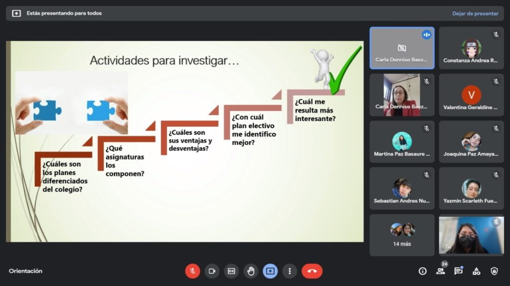Viewport: 510px width, 286px height.
Task: Open the Activities shapes icon
Action: click(476, 271)
